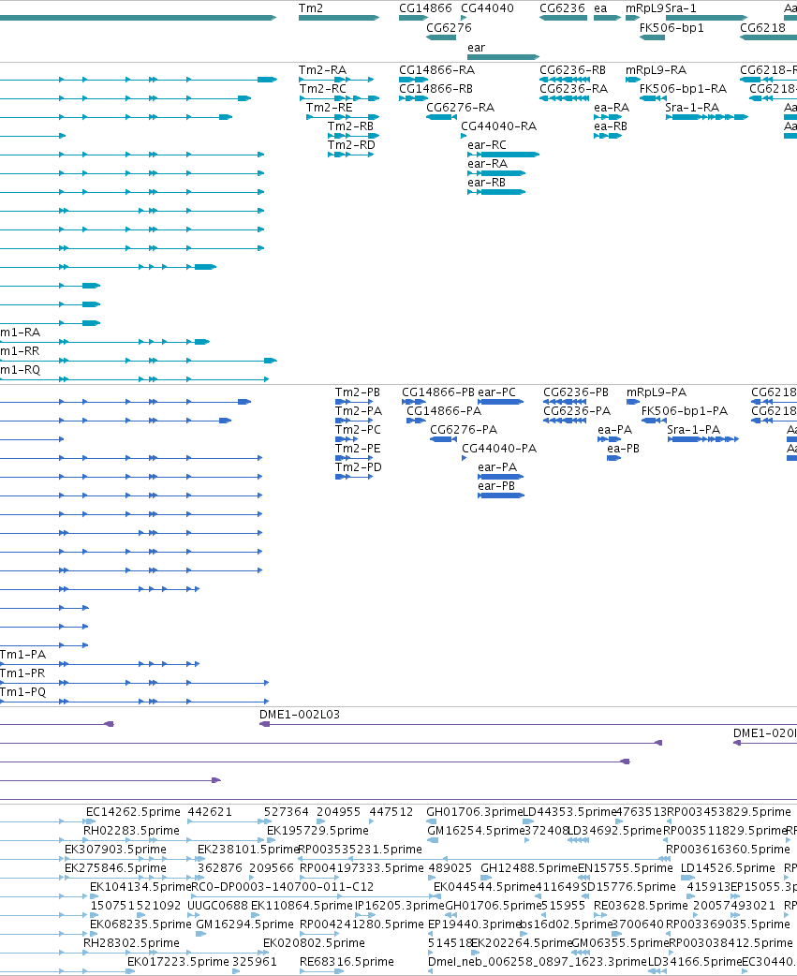Select the CG6276 gene feature
The width and height of the screenshot is (797, 976).
441,37
